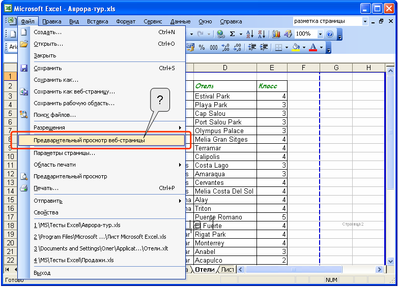
Task: Choose Сохранить как... entry
Action: pyautogui.click(x=101, y=80)
